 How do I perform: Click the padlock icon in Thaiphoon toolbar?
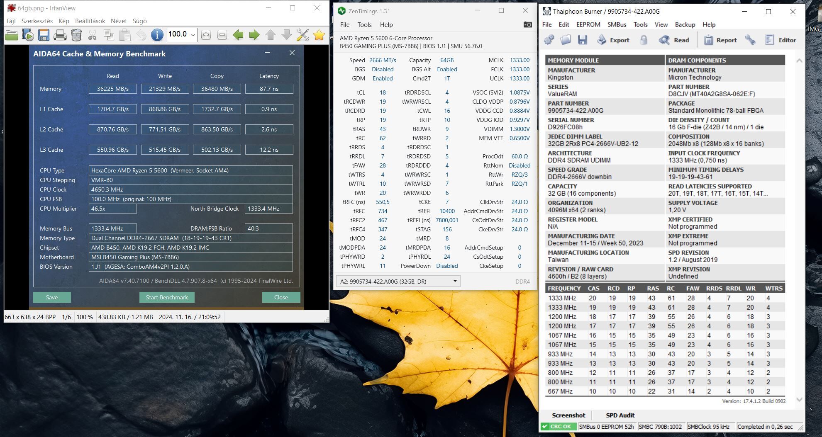pos(644,40)
